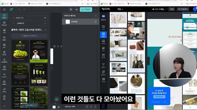Open the 크리에이터 sidebar tab
This screenshot has width=197, height=110.
coord(4,61)
